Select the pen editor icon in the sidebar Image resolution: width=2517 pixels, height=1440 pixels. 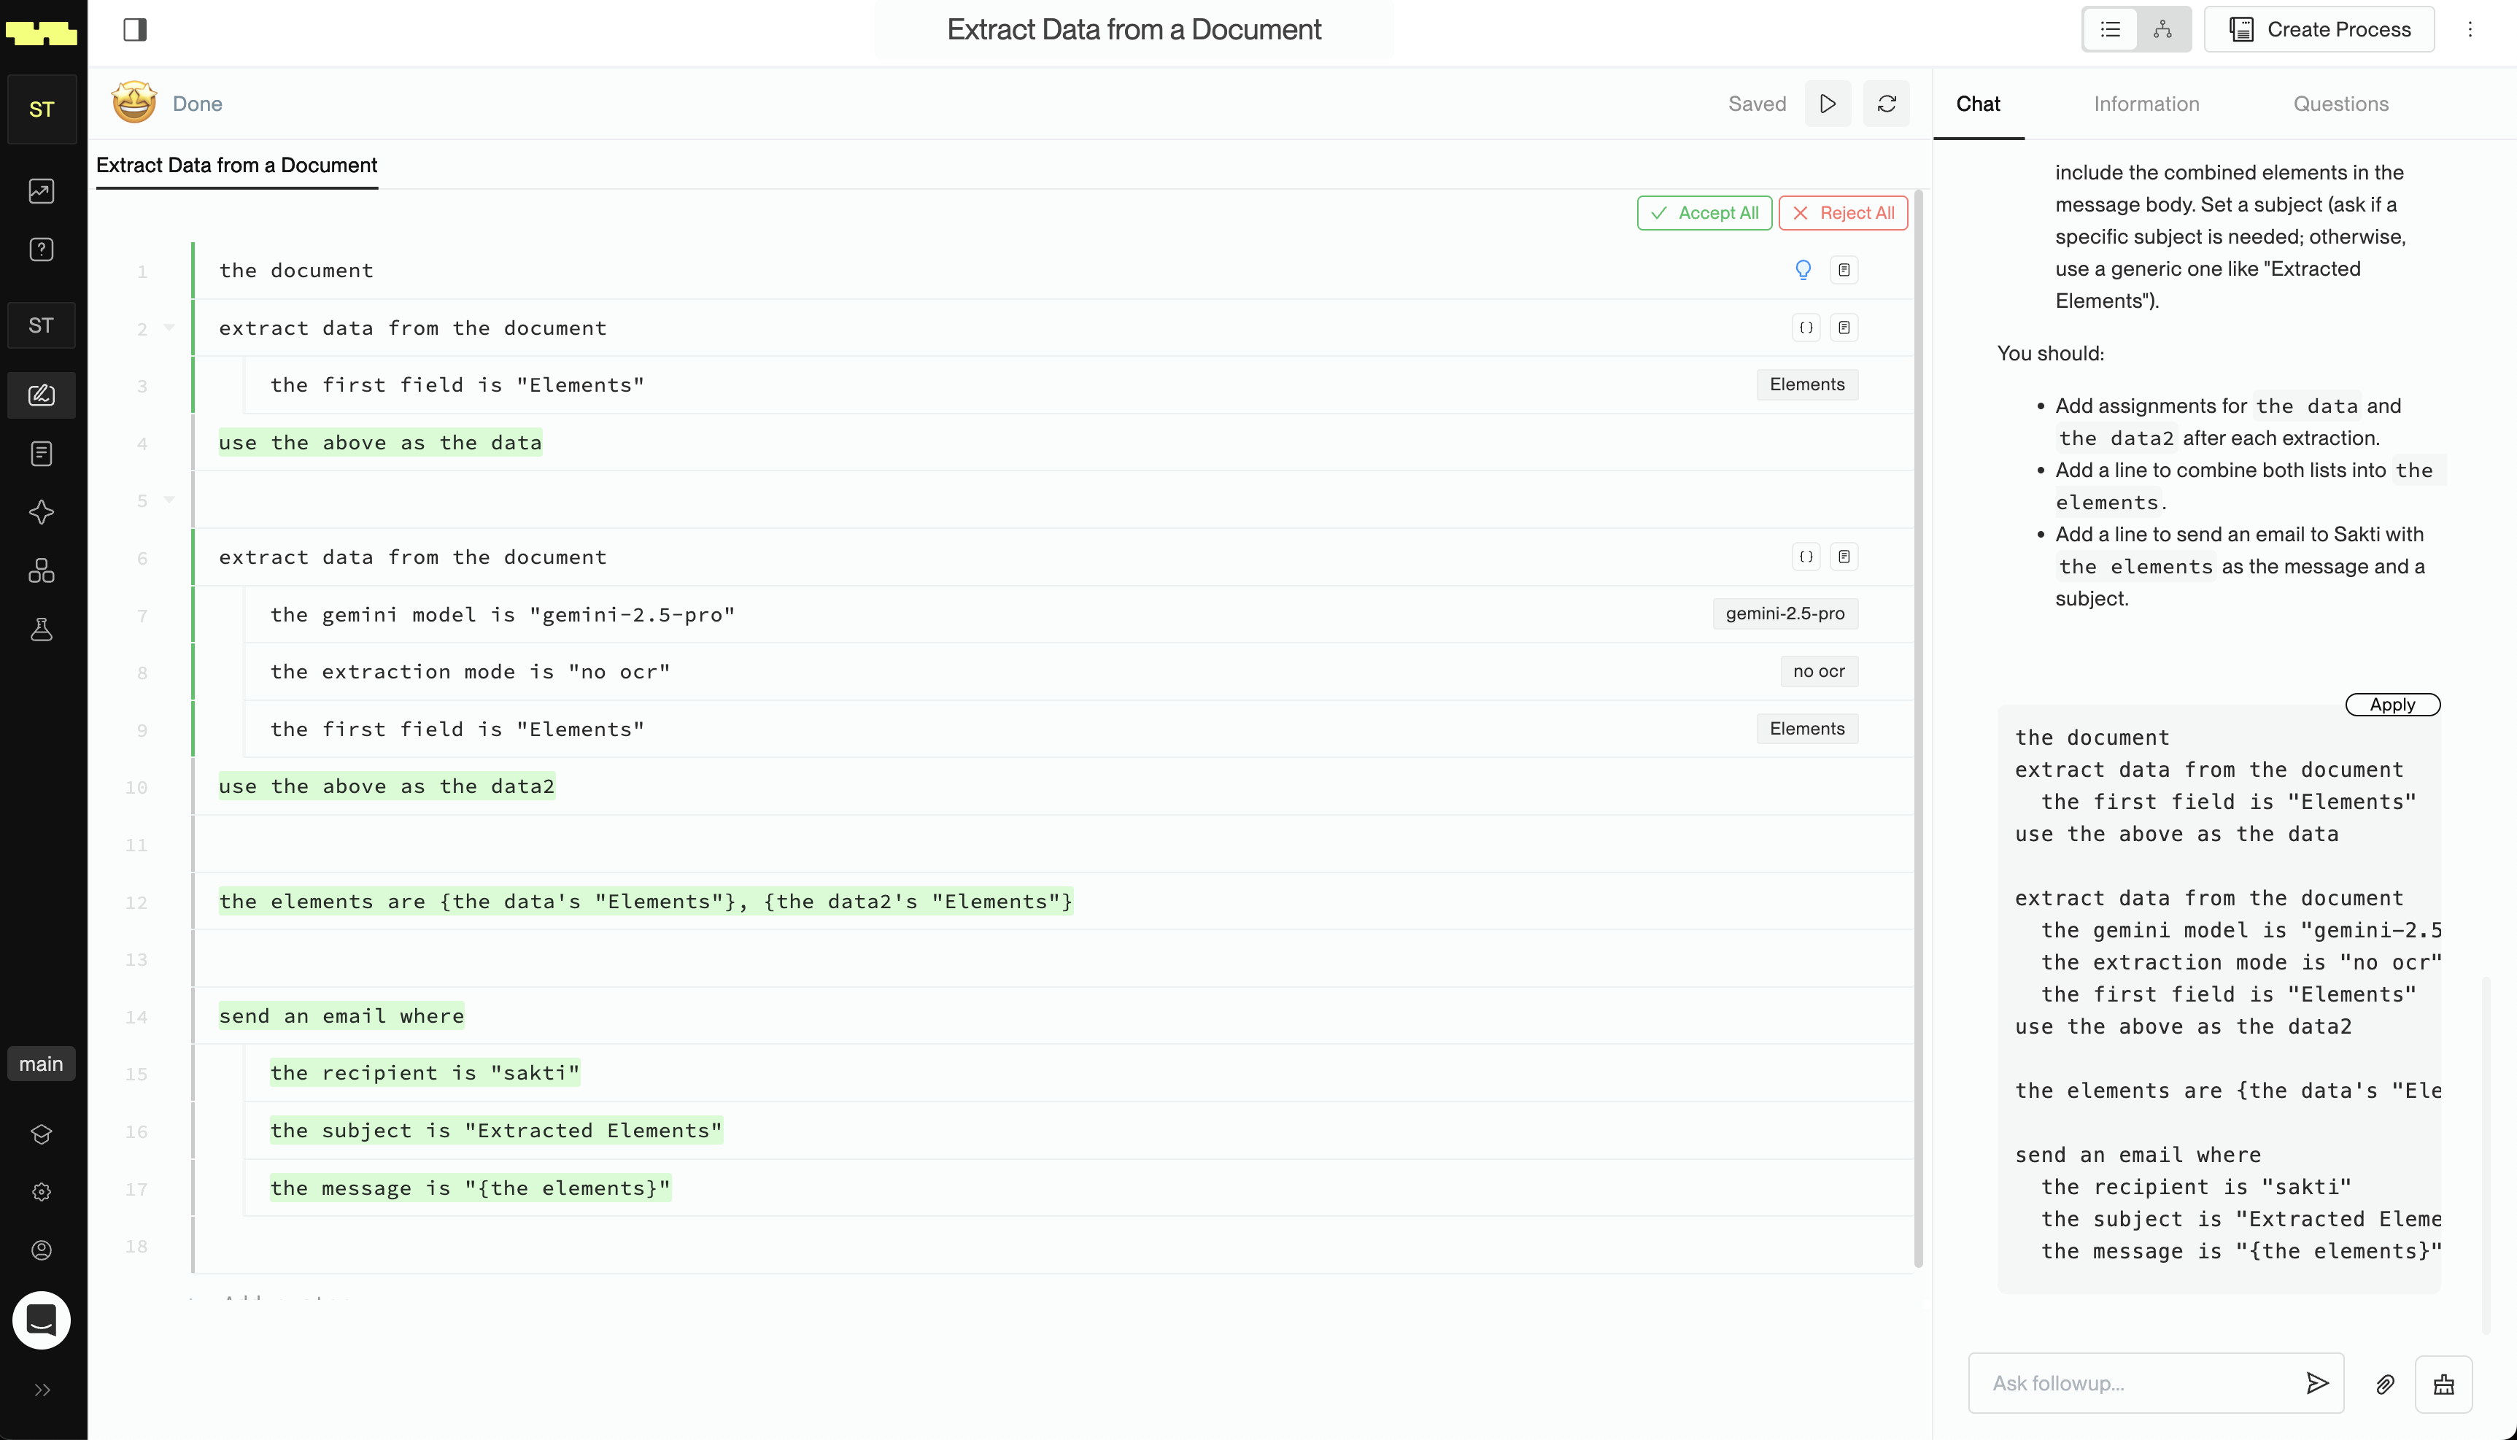click(41, 395)
